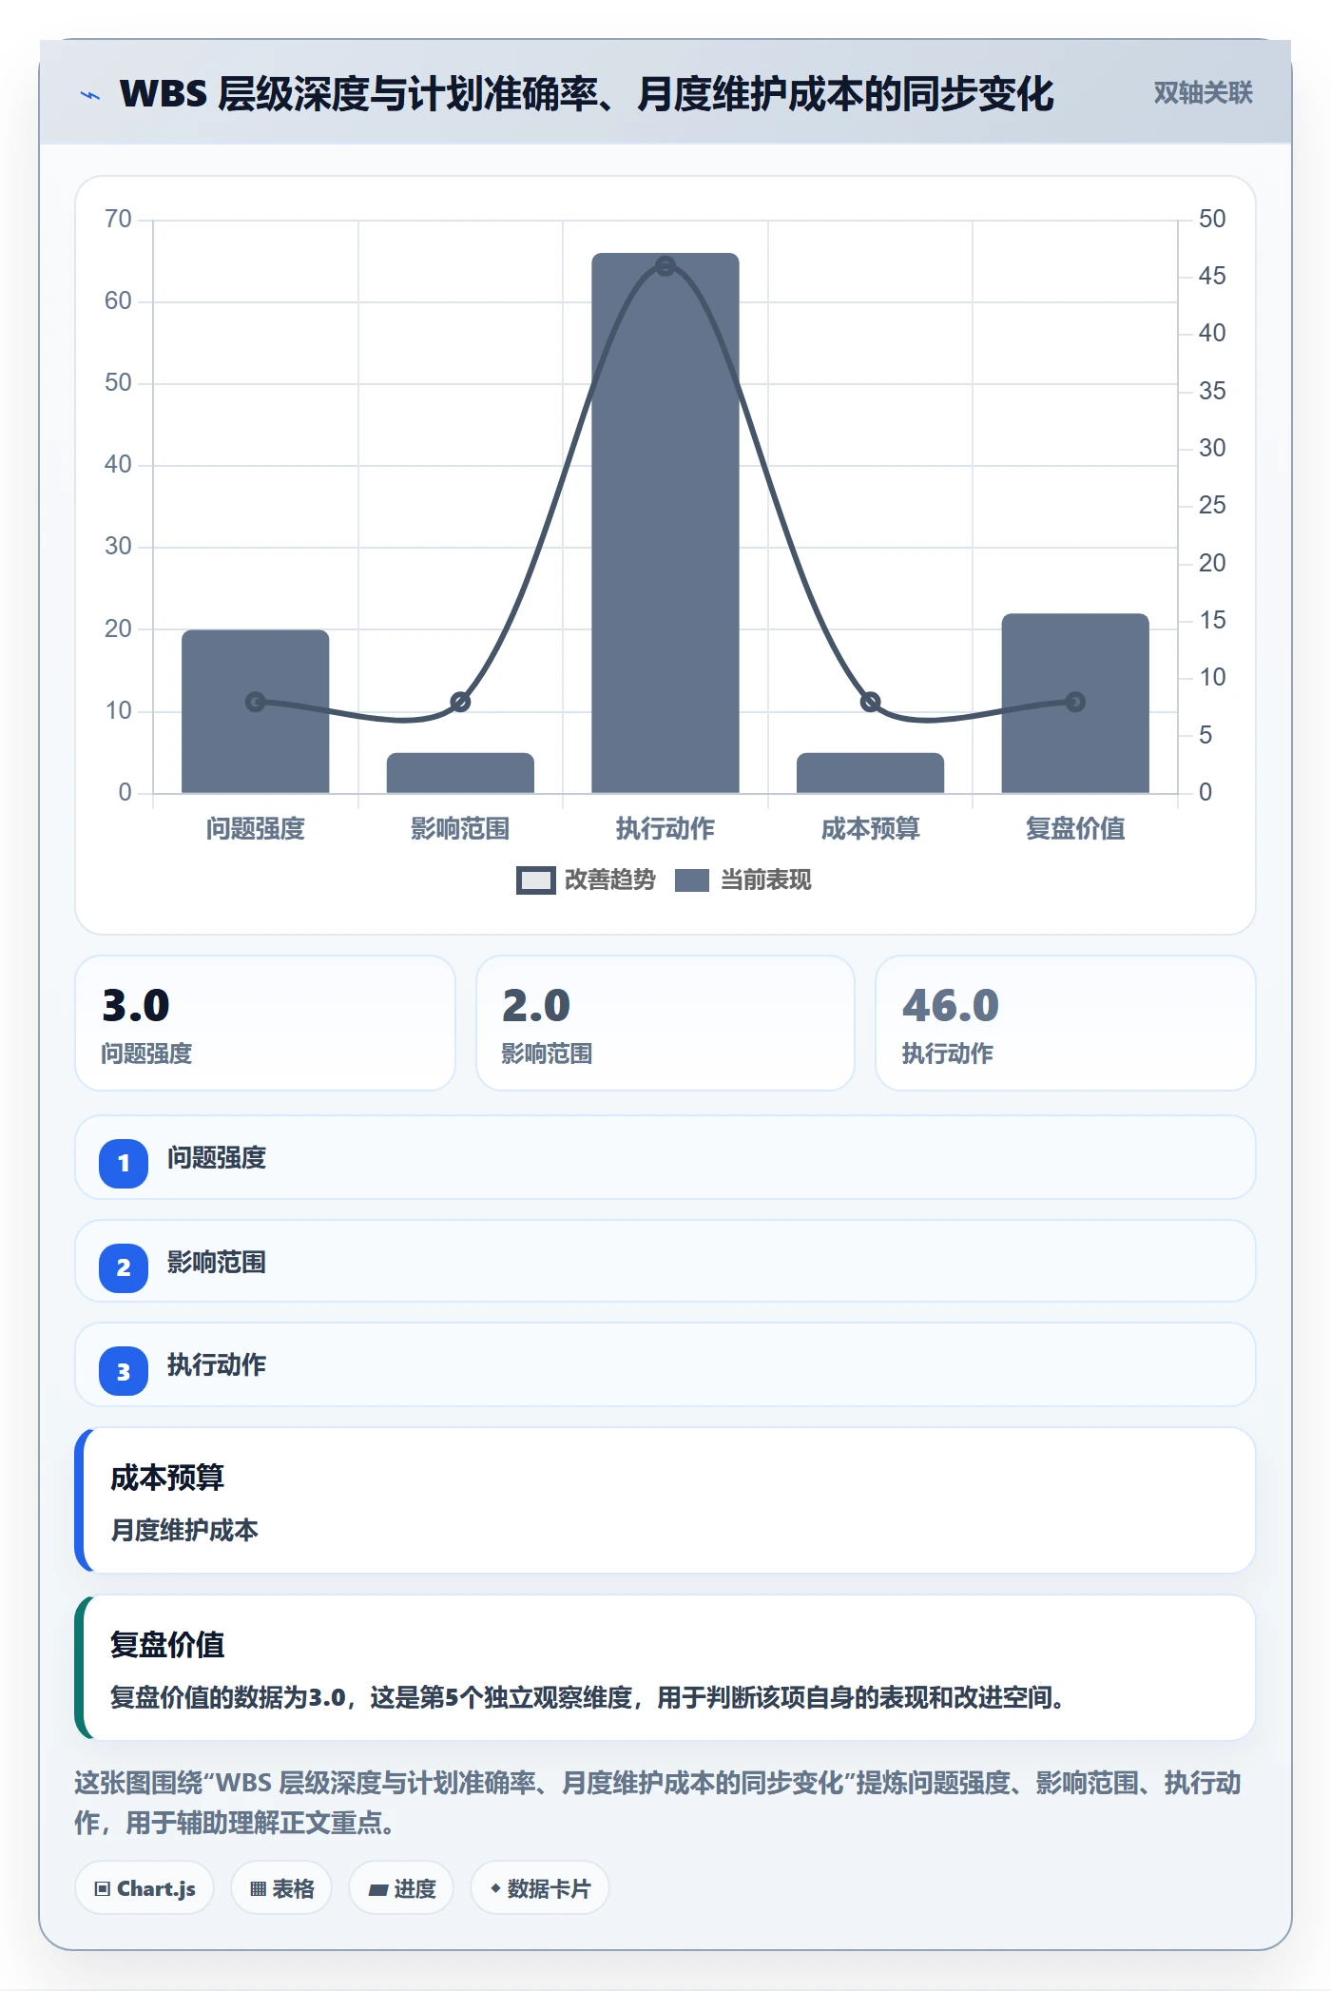Select the 问题强度 list row text
The height and width of the screenshot is (1991, 1331).
point(217,1158)
